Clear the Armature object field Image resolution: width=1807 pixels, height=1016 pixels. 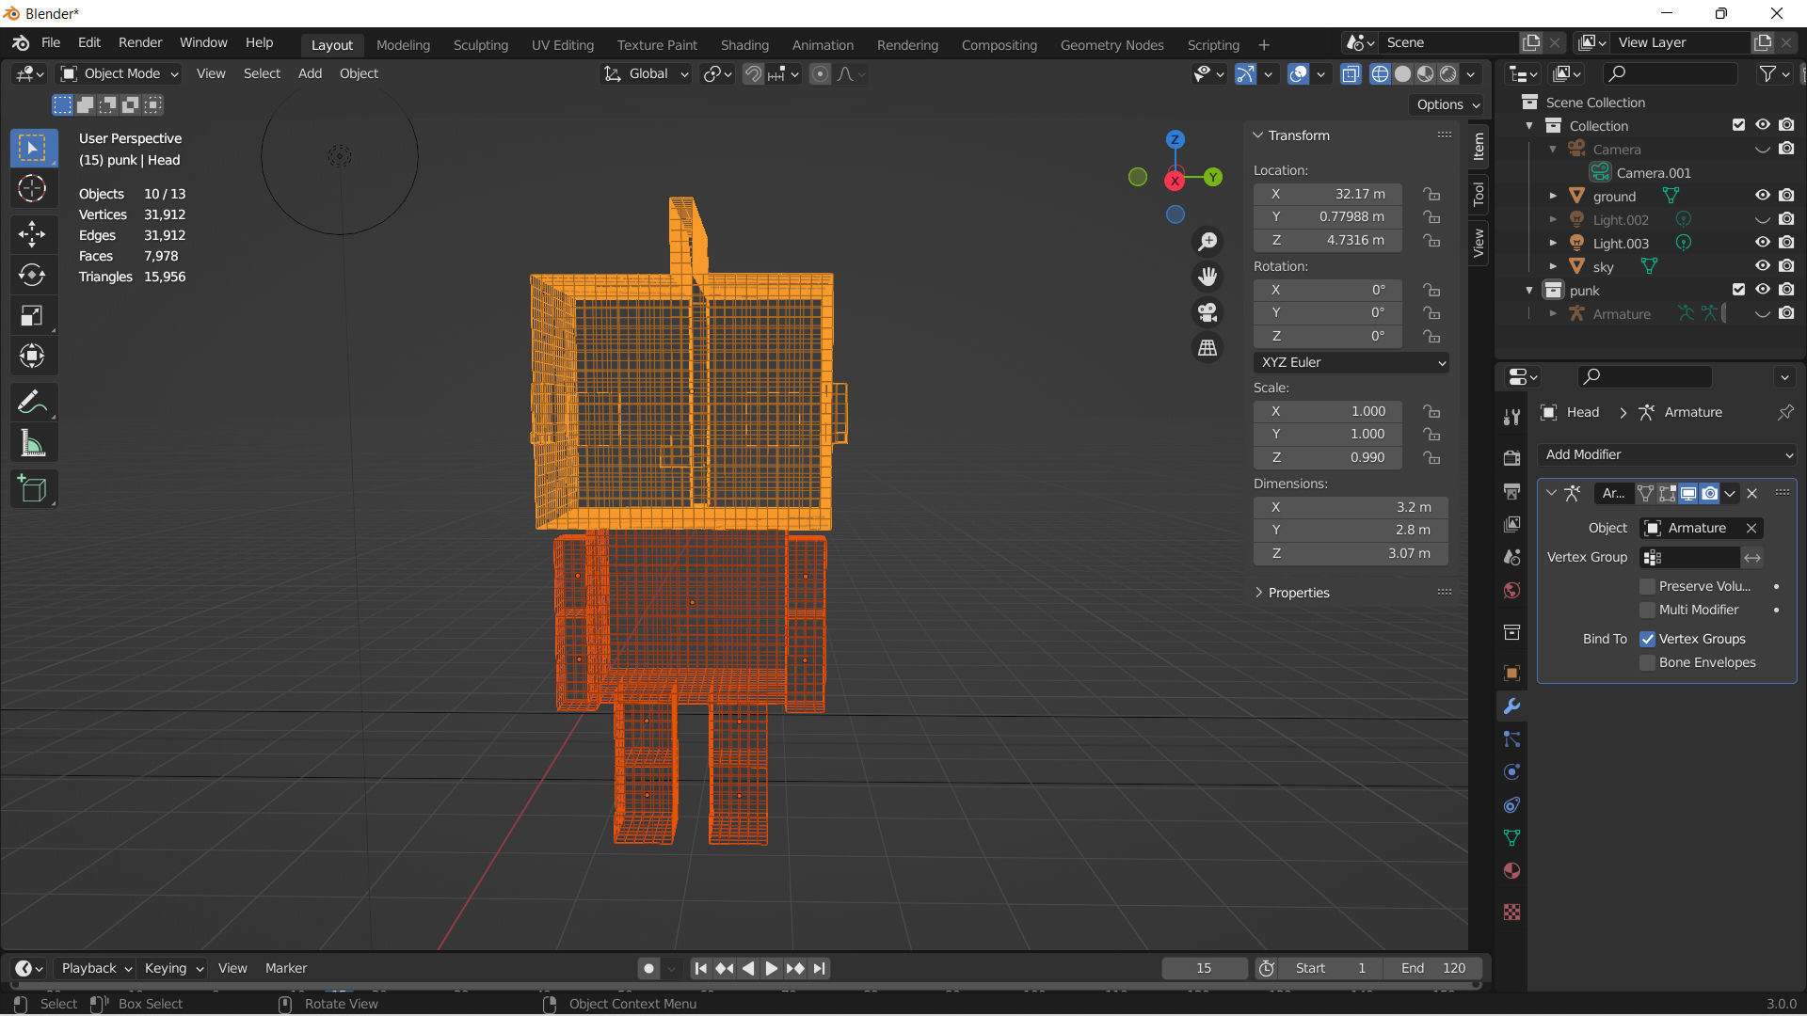click(x=1751, y=528)
